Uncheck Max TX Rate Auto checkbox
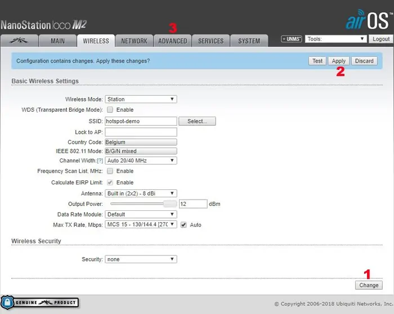This screenshot has height=314, width=394. (x=183, y=225)
